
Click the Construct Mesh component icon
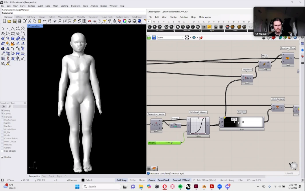287,58
